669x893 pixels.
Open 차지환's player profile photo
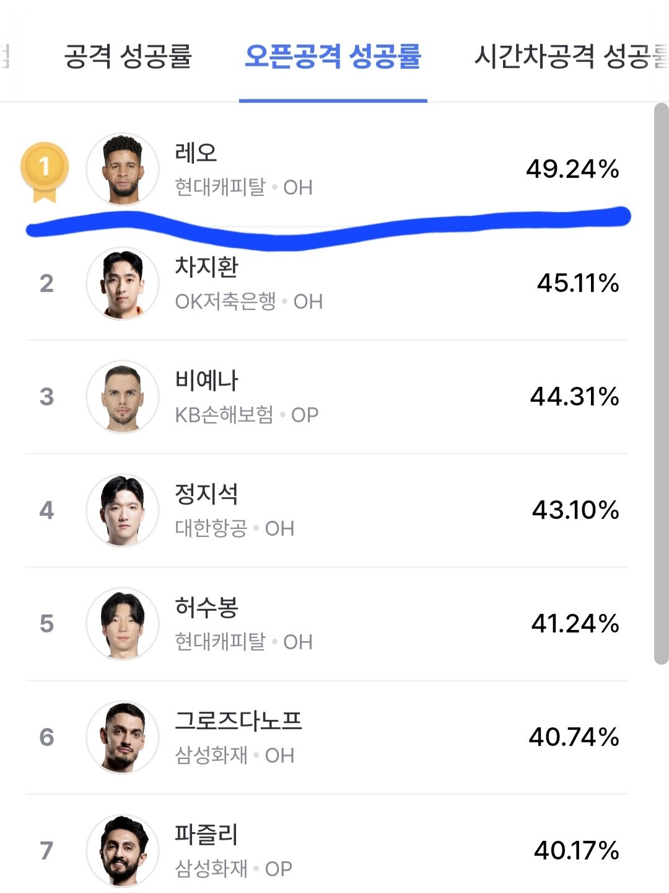pos(123,283)
